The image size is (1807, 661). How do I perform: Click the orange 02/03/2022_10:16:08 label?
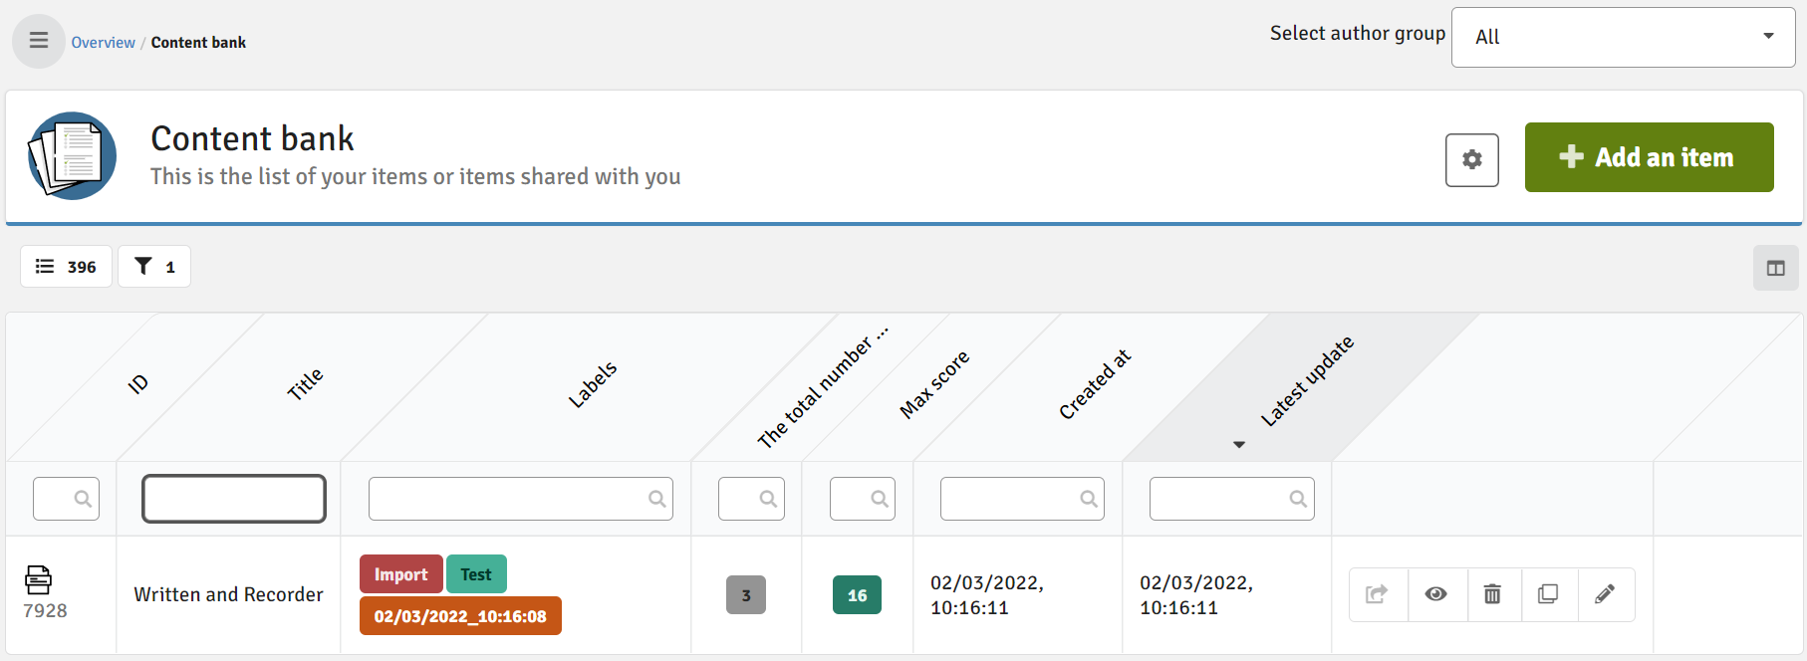tap(460, 616)
